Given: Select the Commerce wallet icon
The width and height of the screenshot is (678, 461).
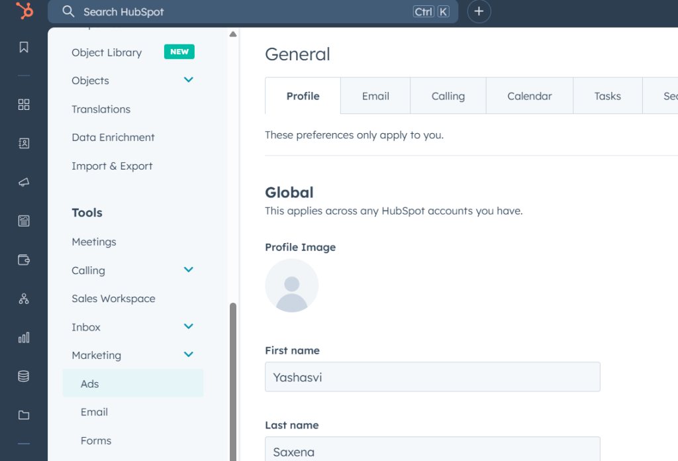Looking at the screenshot, I should point(24,260).
